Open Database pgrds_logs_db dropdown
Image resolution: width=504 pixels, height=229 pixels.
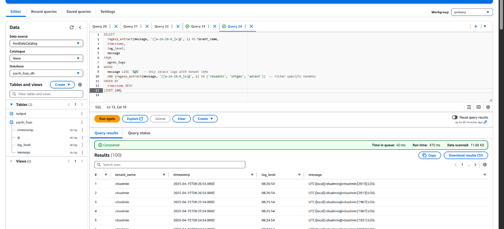[x=46, y=73]
